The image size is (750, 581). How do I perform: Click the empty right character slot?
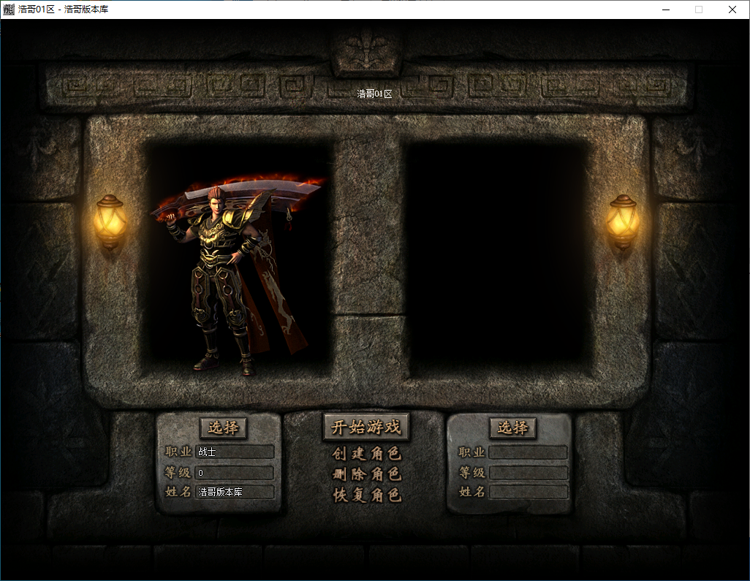(497, 256)
